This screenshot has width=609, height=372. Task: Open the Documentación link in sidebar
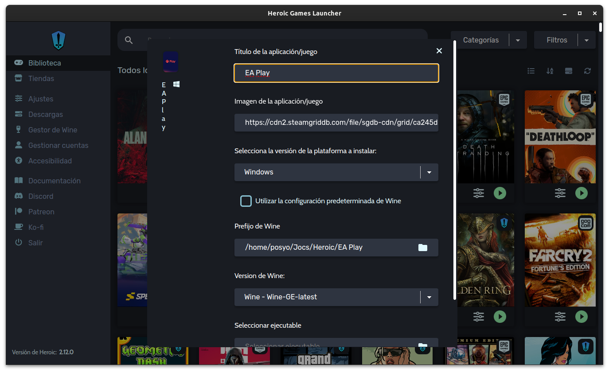pos(55,181)
